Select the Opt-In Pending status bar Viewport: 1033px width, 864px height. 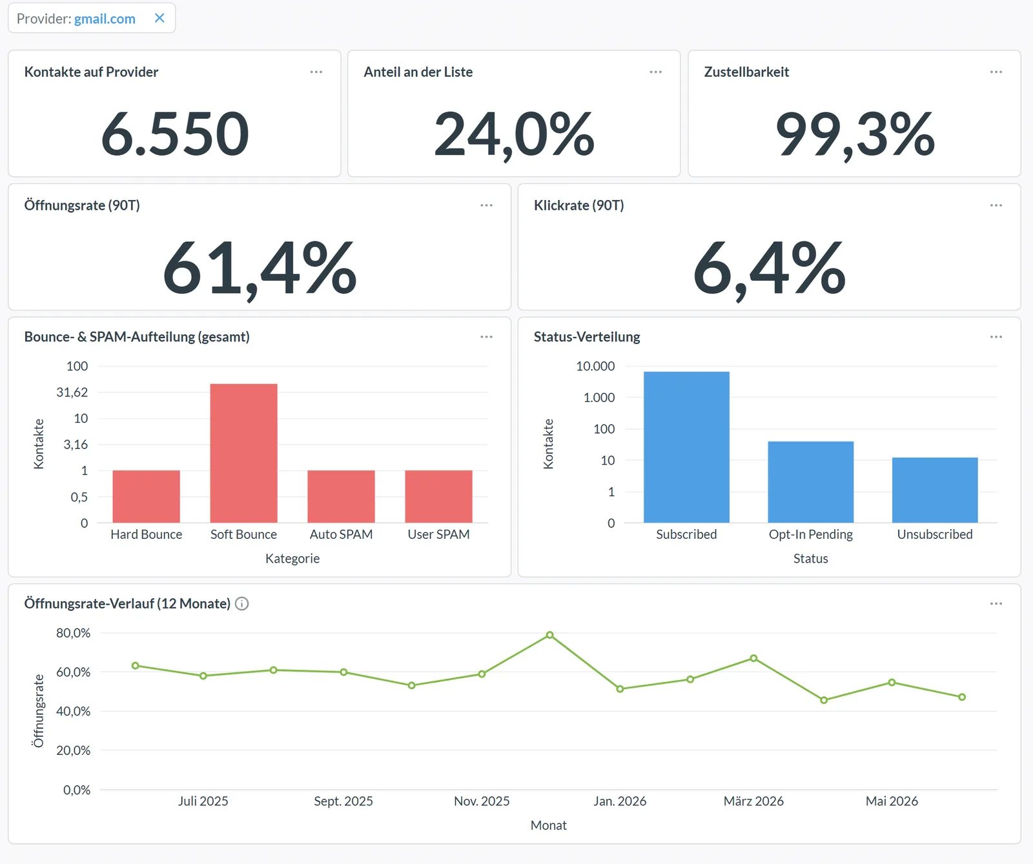pos(811,482)
